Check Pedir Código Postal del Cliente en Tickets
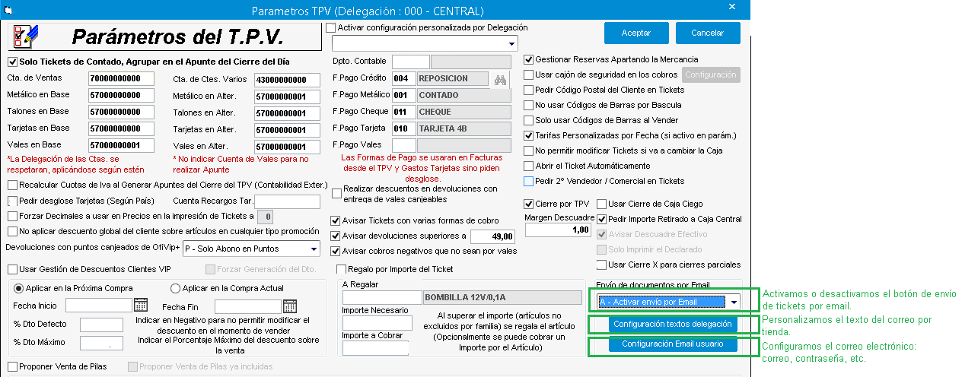962x377 pixels. tap(528, 90)
